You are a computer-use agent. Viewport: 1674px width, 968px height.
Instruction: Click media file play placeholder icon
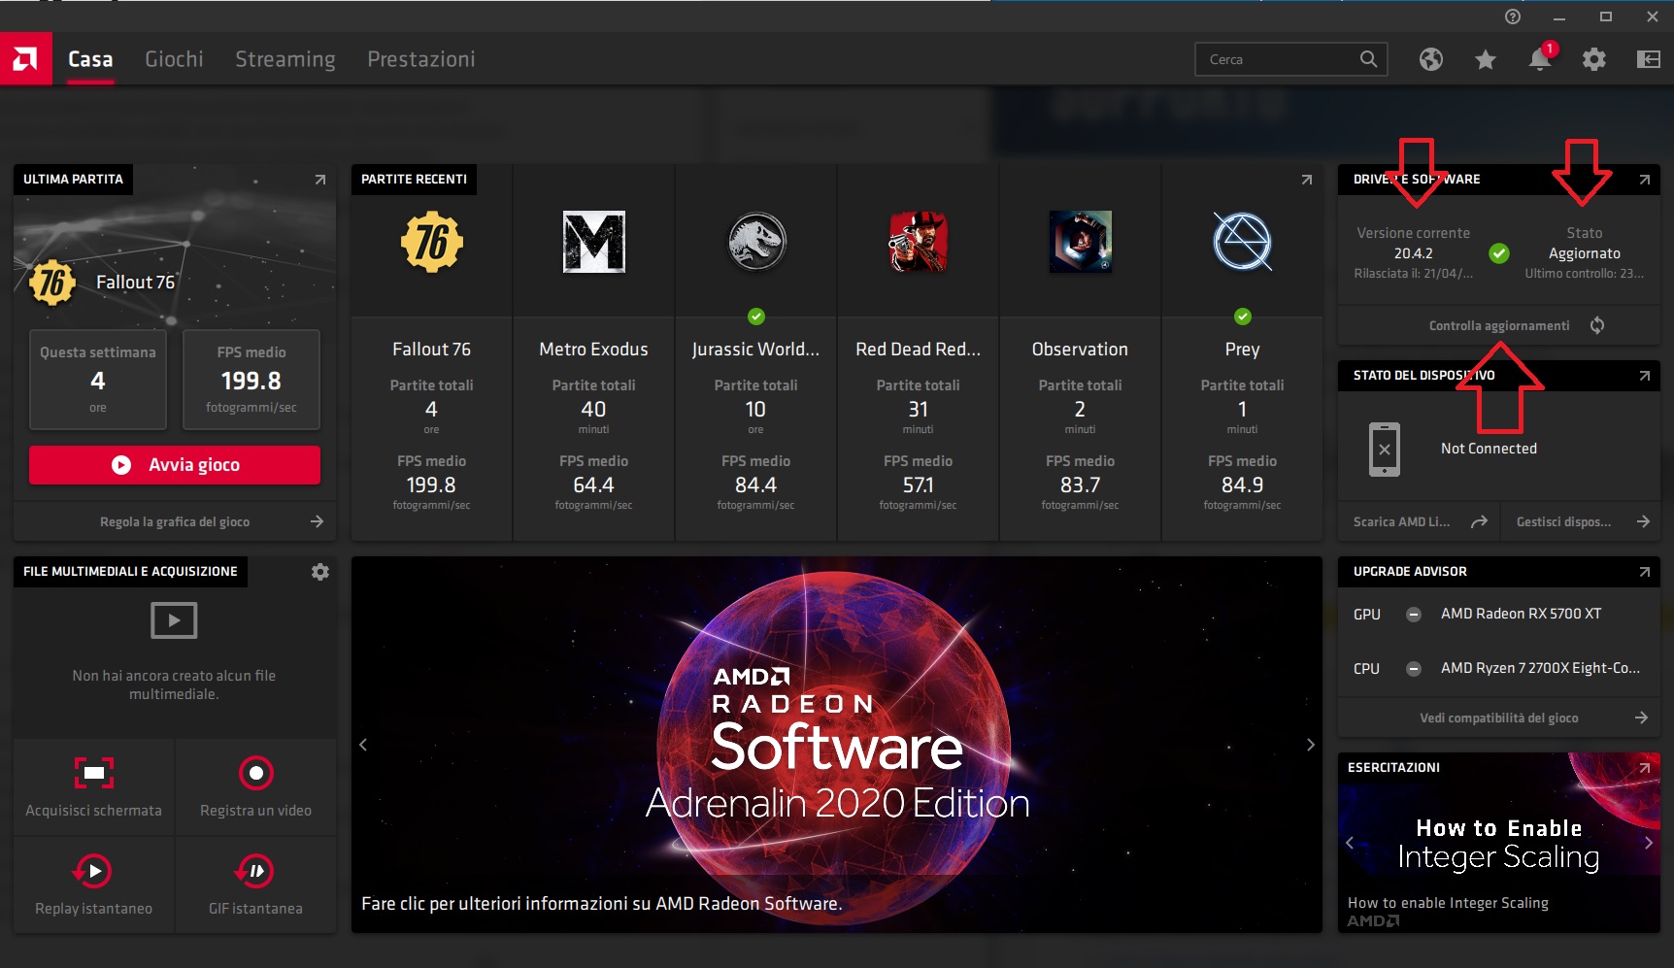click(x=174, y=620)
